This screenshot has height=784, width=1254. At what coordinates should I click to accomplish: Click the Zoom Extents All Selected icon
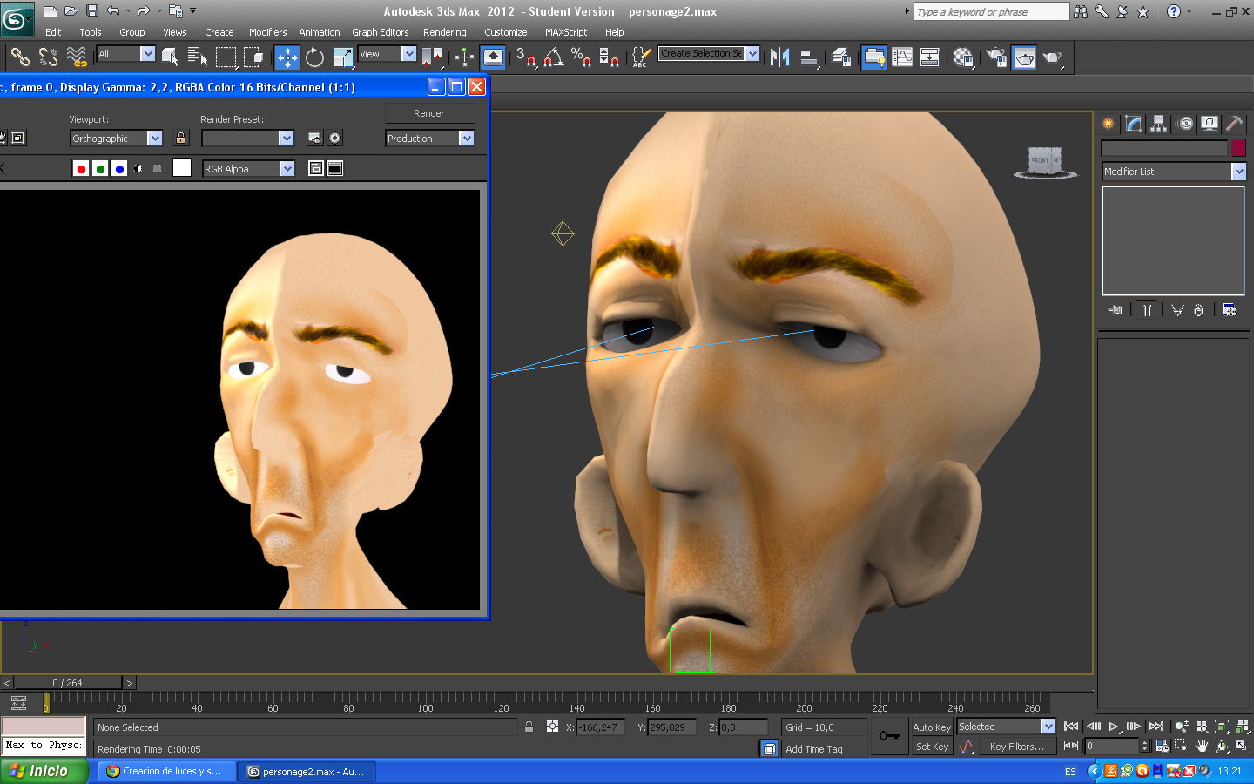click(x=1241, y=727)
